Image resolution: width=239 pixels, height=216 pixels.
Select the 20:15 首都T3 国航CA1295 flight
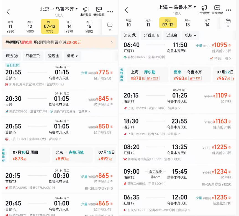60,180
